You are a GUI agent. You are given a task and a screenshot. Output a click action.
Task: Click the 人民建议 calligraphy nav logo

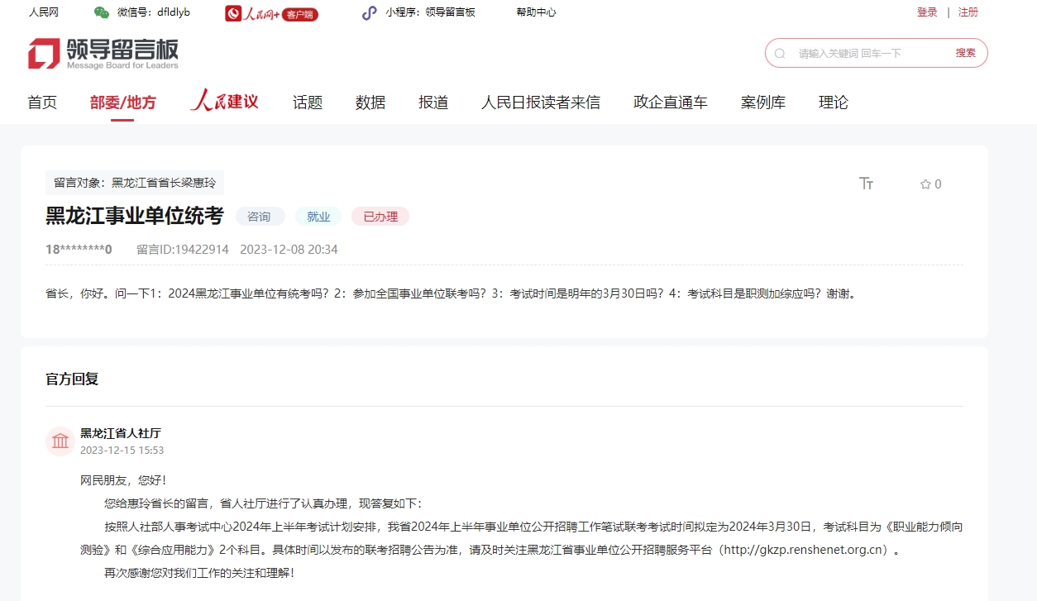223,101
